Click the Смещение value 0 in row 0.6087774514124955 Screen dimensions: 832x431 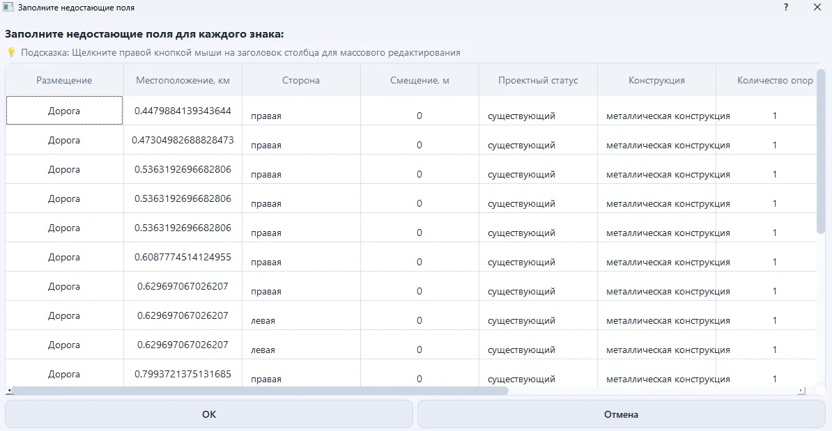tap(419, 262)
